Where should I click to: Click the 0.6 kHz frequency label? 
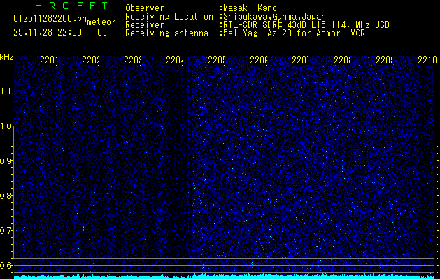[x=6, y=265]
